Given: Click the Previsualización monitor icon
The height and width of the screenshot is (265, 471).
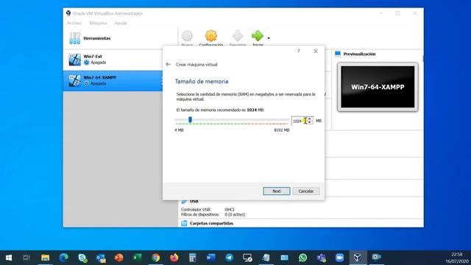Looking at the screenshot, I should coord(338,54).
